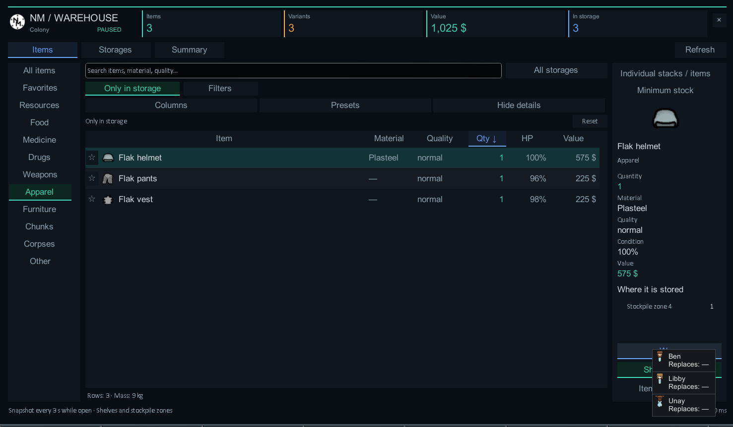
Task: Select the Drugs category
Action: point(40,157)
